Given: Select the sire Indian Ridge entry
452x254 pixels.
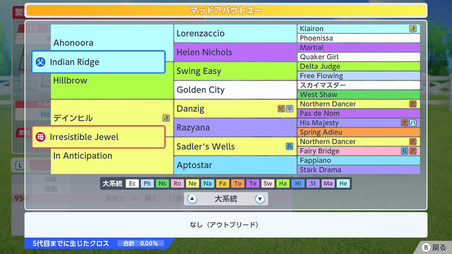Looking at the screenshot, I should [98, 62].
